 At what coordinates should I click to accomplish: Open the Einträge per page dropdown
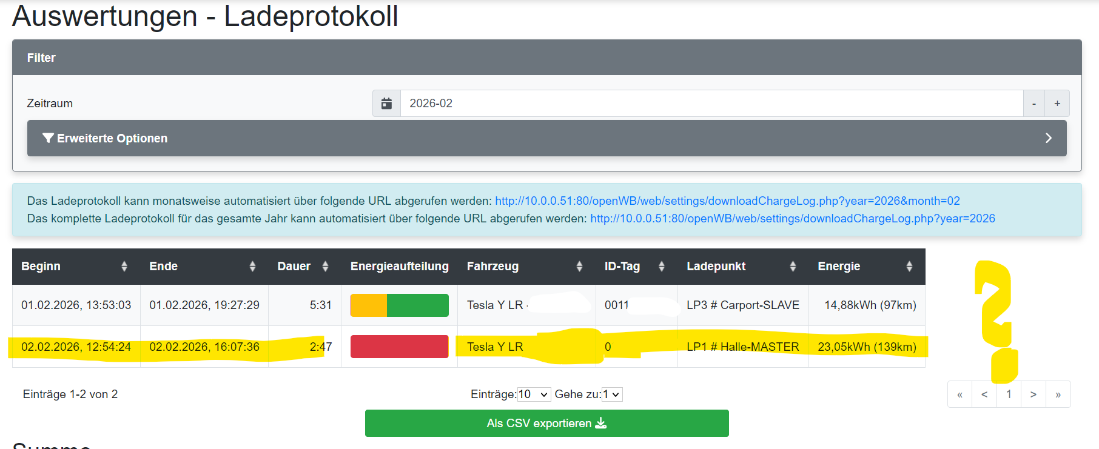(x=534, y=394)
